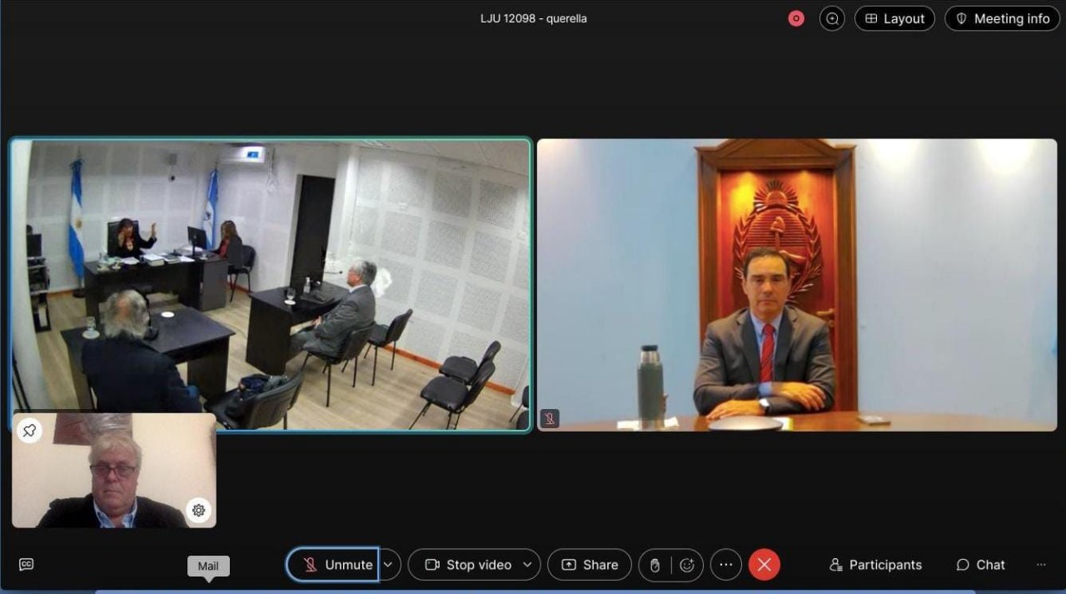Expand video options chevron beside Stop video
This screenshot has width=1066, height=594.
tap(527, 565)
